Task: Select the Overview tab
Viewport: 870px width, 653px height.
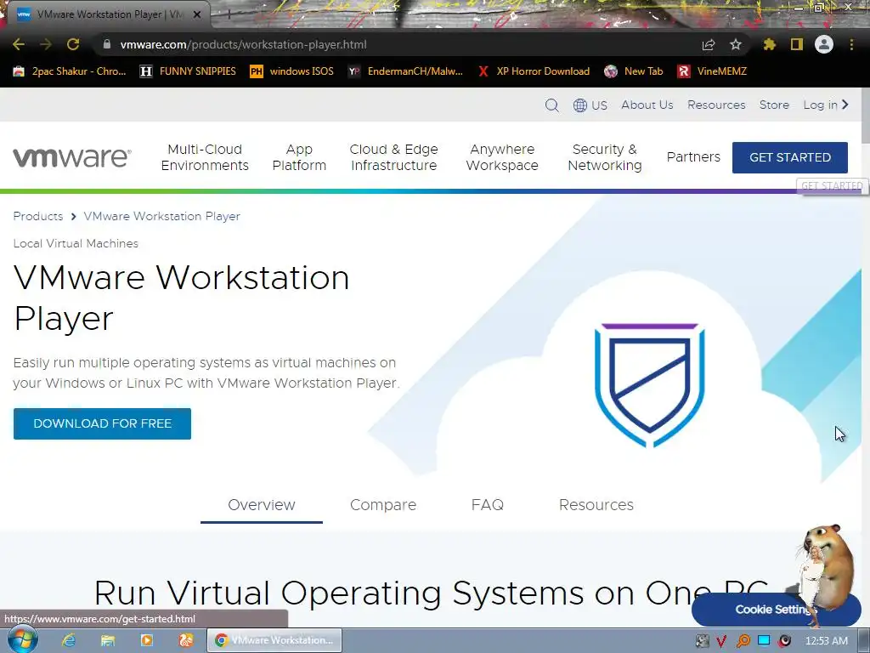Action: pyautogui.click(x=262, y=505)
